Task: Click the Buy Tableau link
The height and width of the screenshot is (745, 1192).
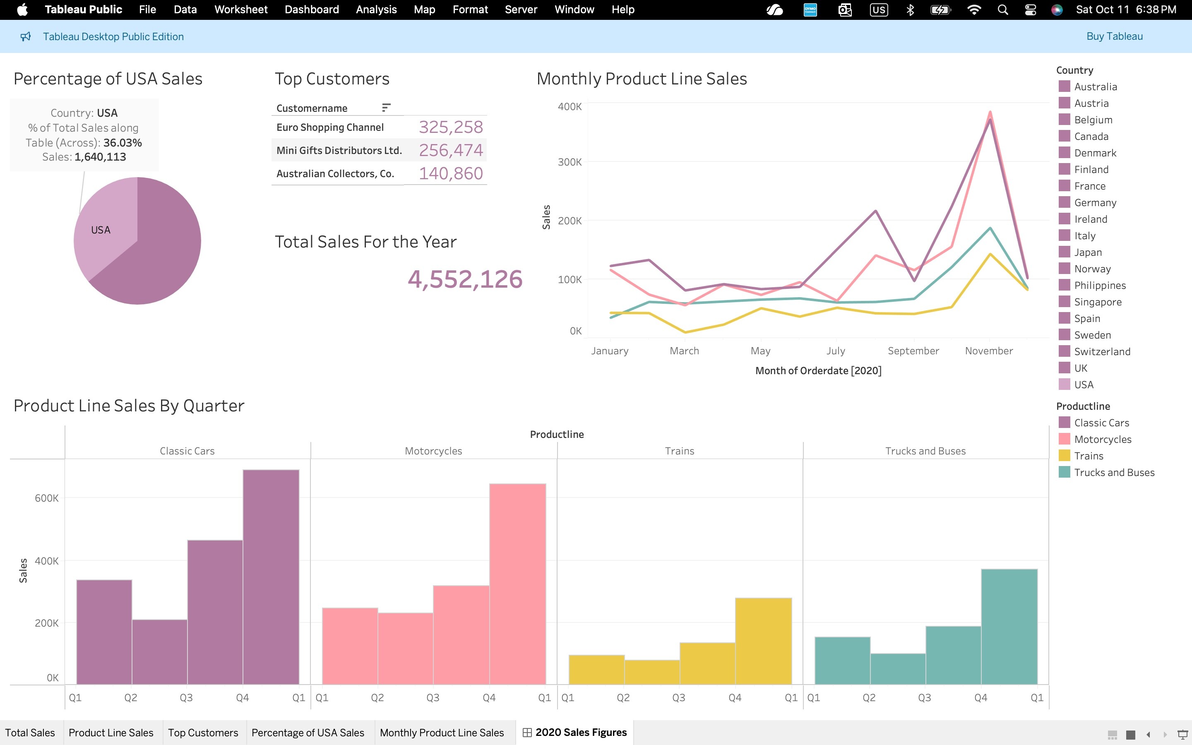Action: click(x=1114, y=36)
